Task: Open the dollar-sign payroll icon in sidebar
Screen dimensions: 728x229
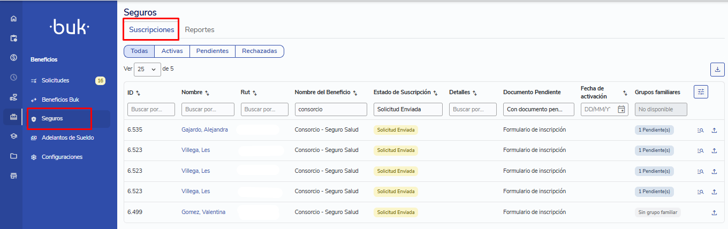Action: point(14,58)
